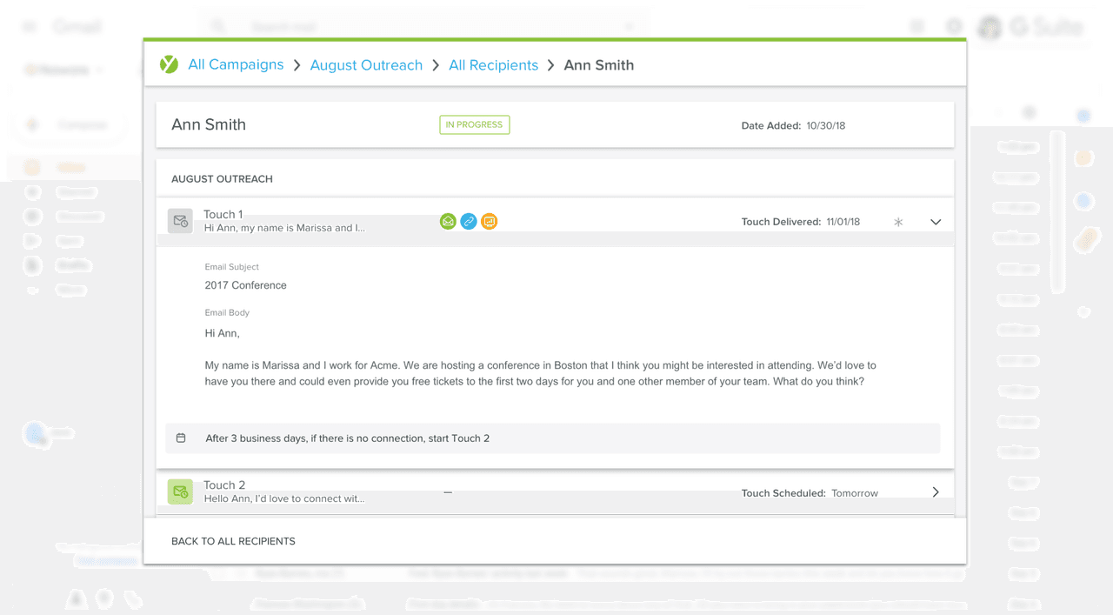
Task: Click the blue link-clicked indicator icon
Action: click(469, 222)
